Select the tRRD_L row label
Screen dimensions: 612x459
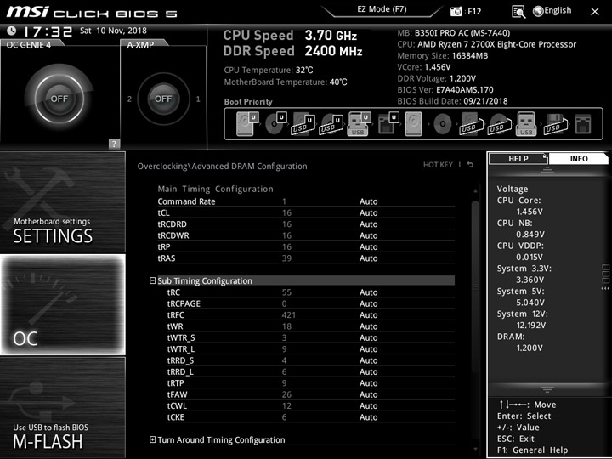coord(180,371)
